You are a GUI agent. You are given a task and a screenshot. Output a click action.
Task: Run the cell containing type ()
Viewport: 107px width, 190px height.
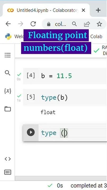click(x=31, y=132)
